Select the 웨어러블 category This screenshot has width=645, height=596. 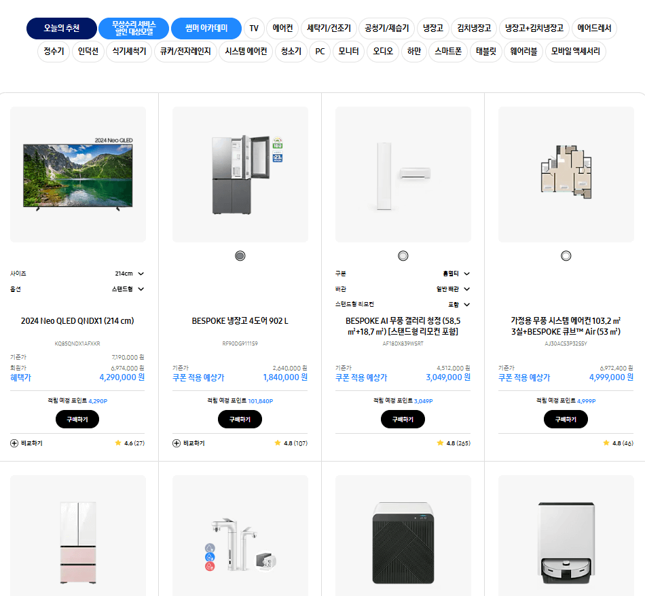pyautogui.click(x=523, y=52)
